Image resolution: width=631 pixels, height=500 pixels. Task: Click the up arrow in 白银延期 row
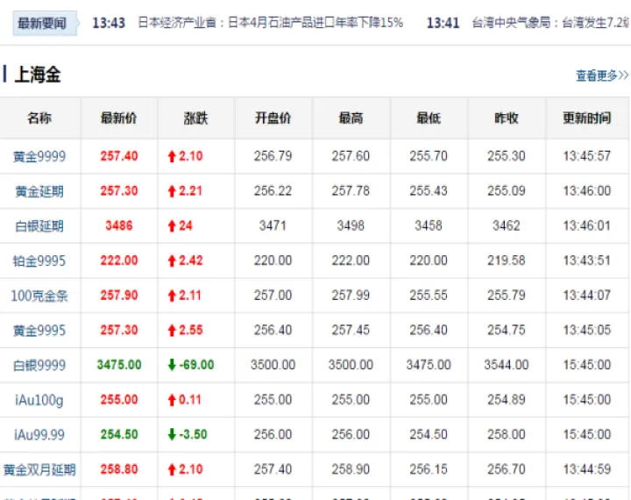(172, 225)
